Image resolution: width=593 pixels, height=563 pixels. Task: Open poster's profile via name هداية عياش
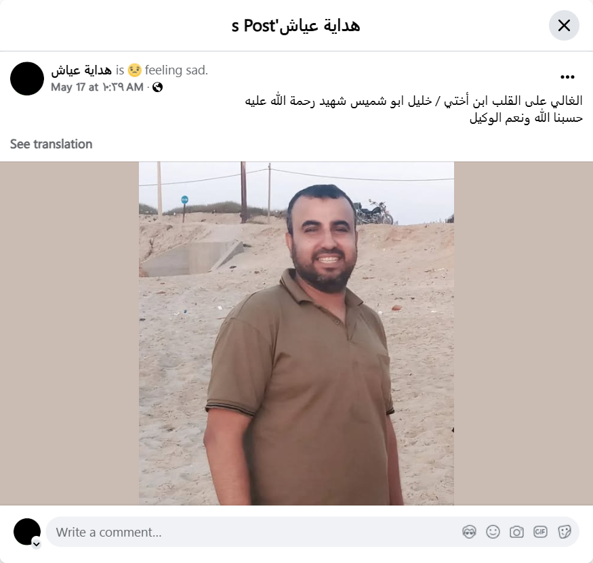[x=81, y=70]
